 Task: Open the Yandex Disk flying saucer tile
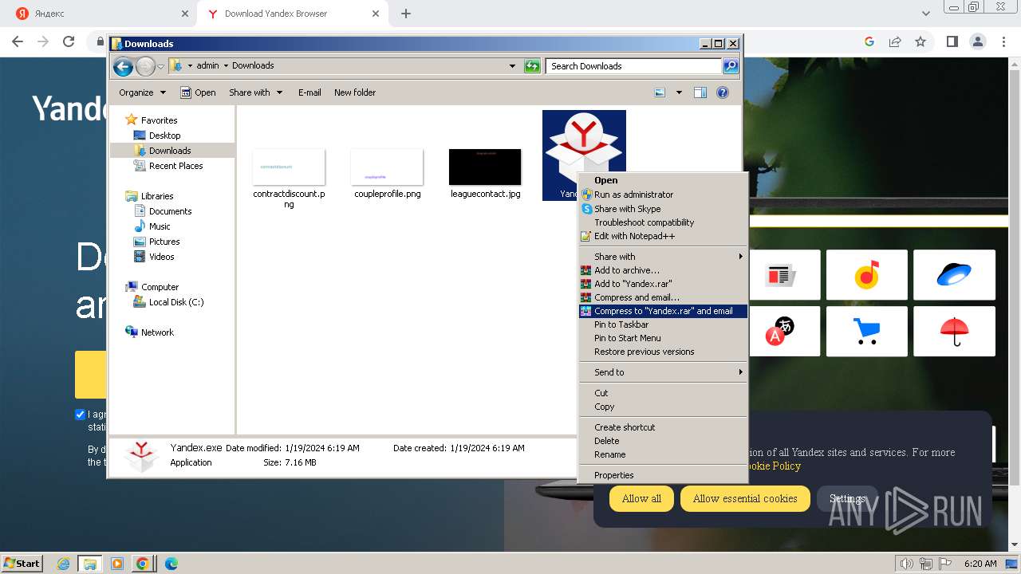point(954,275)
